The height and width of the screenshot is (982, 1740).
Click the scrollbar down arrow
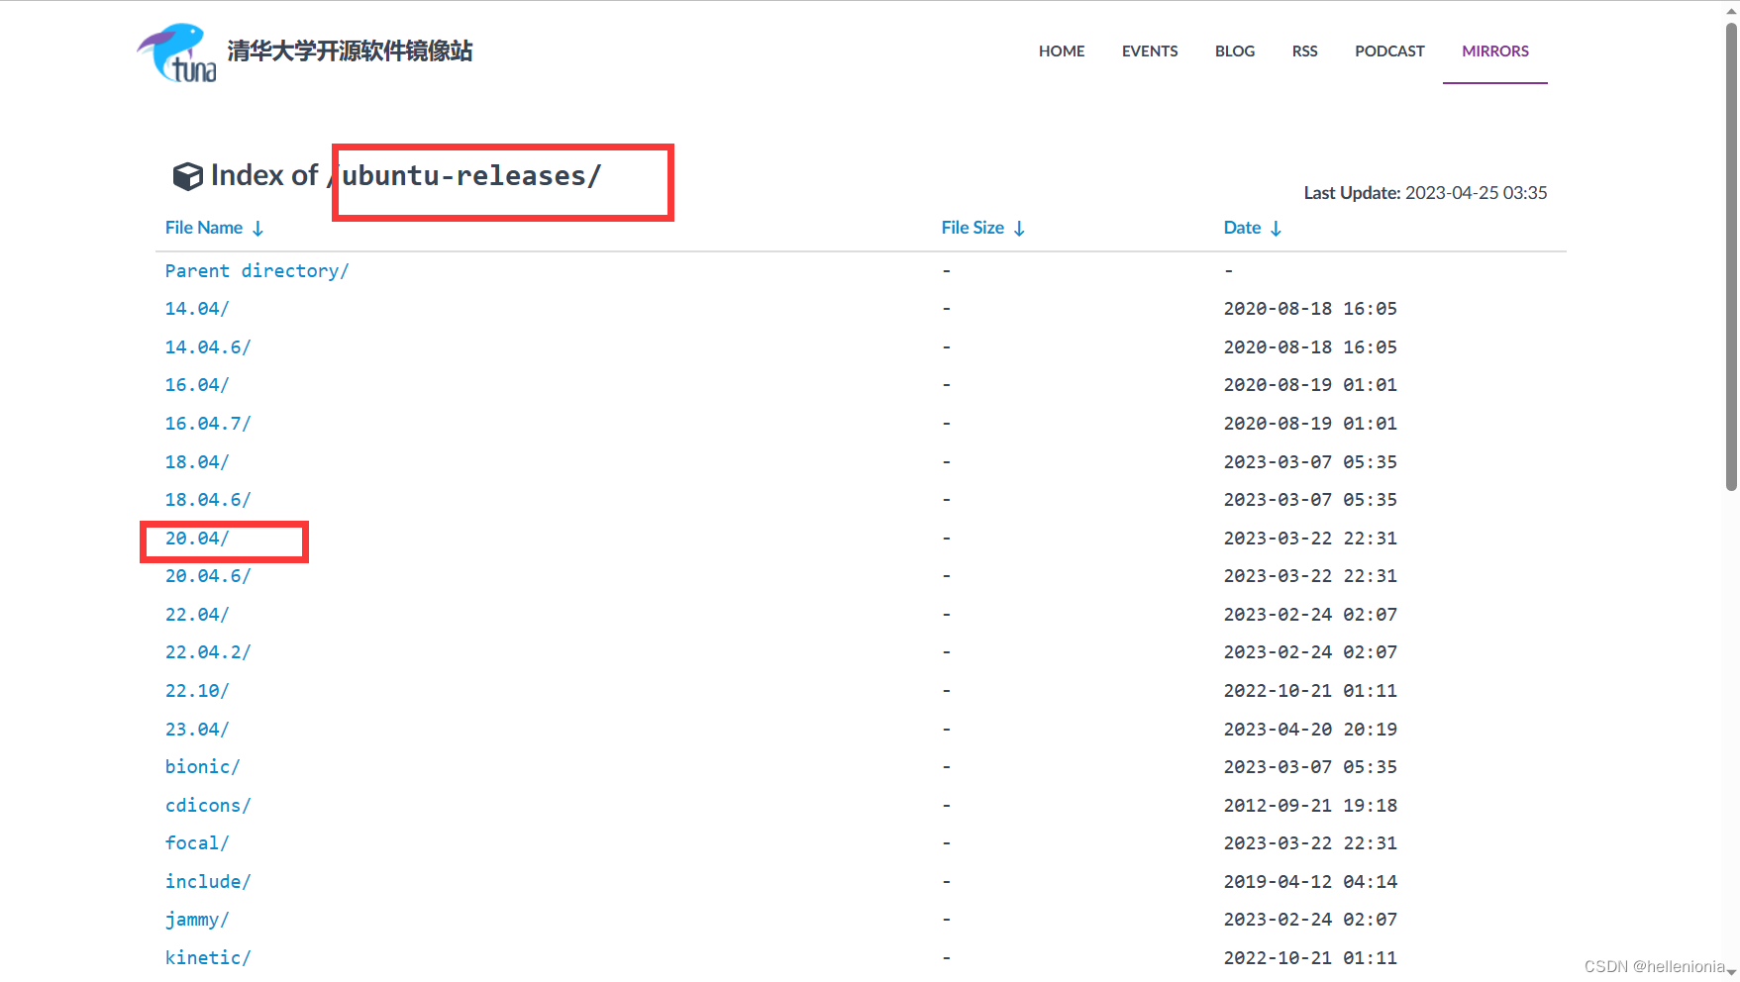click(1731, 973)
